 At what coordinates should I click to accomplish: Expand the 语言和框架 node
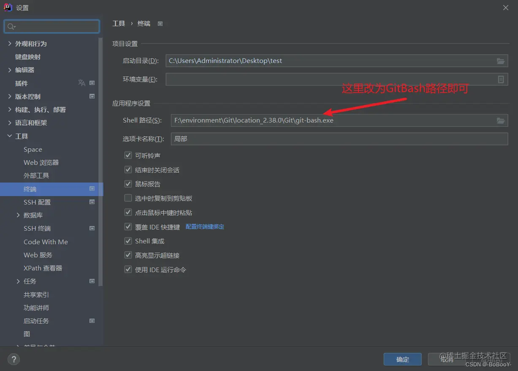pos(10,123)
